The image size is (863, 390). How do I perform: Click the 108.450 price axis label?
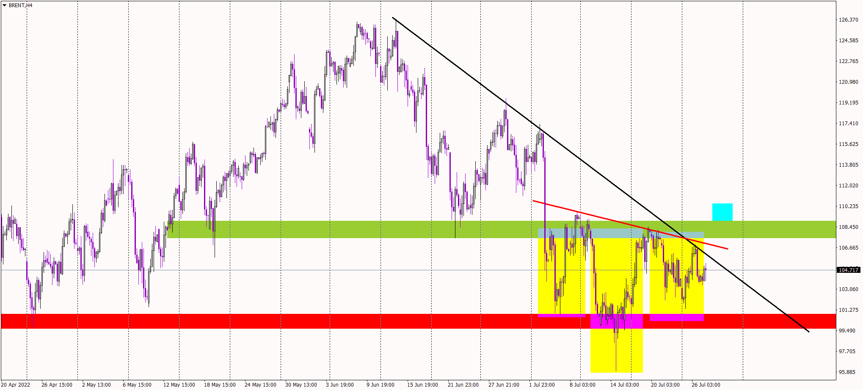coord(849,227)
